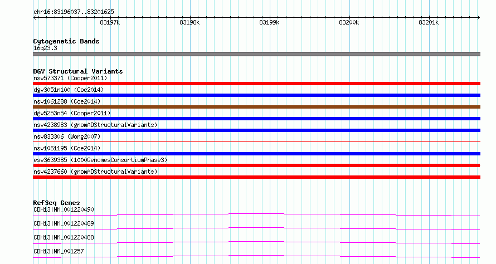
Task: Open variant nsv833306 (Wong2007) label
Action: (67, 136)
